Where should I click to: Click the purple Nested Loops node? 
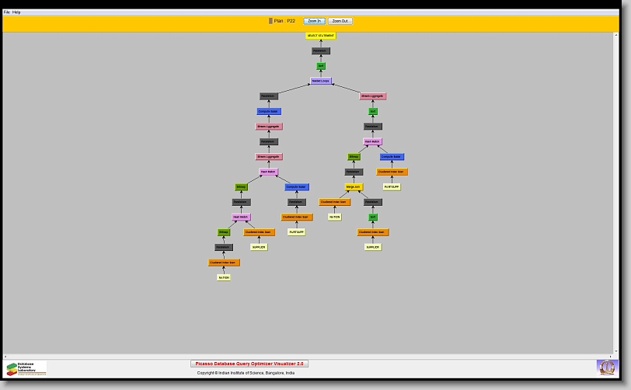[x=321, y=81]
